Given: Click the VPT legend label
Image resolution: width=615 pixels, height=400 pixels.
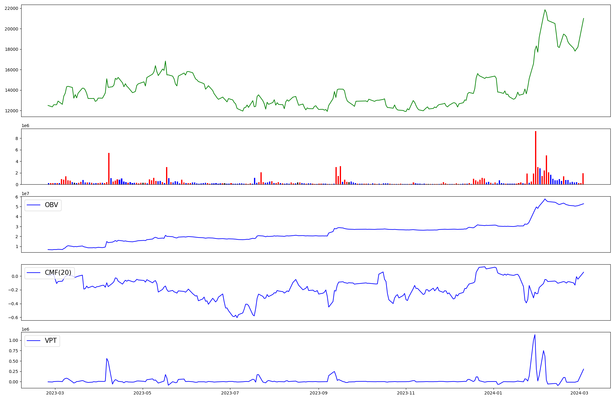Looking at the screenshot, I should [51, 341].
